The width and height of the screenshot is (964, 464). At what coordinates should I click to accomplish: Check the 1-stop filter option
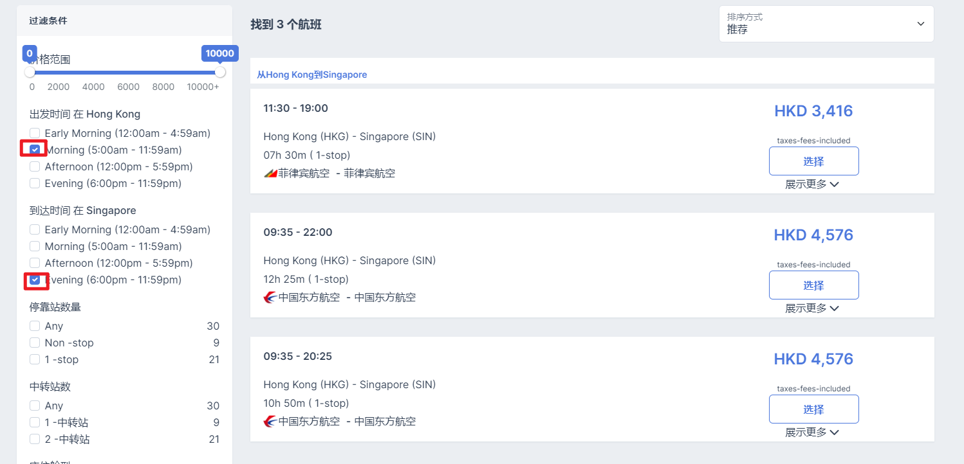tap(35, 359)
